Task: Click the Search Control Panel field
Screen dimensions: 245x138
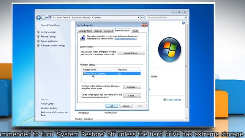Action: 167,18
